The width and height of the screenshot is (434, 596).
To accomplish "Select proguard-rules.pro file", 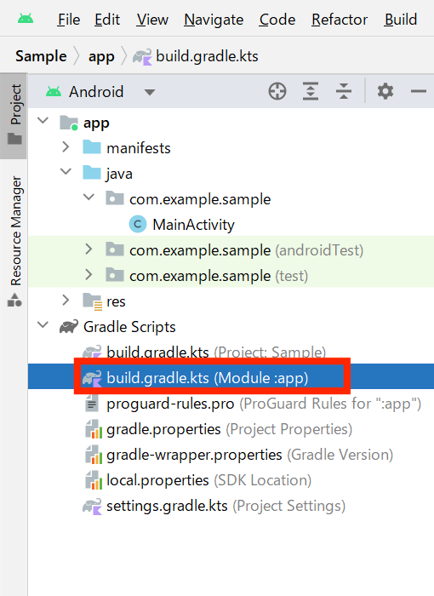I will point(264,404).
